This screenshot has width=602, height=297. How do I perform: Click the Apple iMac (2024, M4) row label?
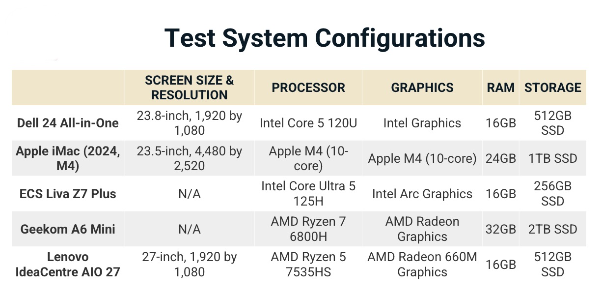click(x=68, y=158)
